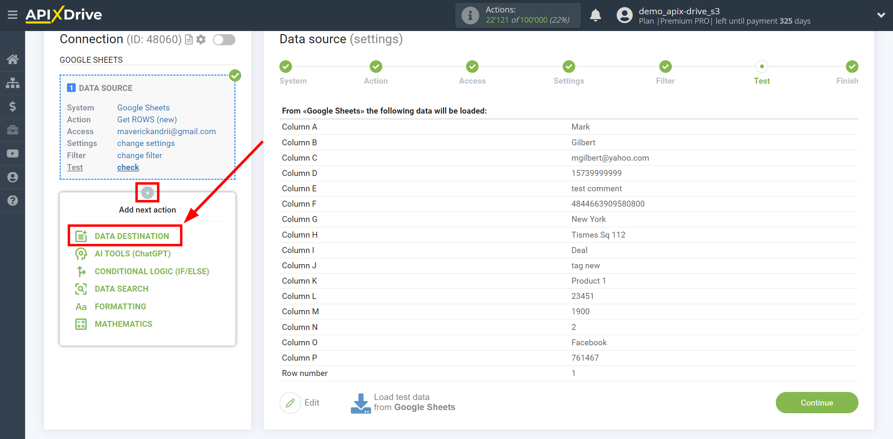The height and width of the screenshot is (439, 893).
Task: Click the Column H value Tismes Sq 112
Action: [x=598, y=235]
